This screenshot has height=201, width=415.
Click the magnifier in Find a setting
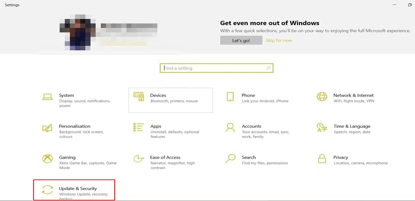[268, 68]
